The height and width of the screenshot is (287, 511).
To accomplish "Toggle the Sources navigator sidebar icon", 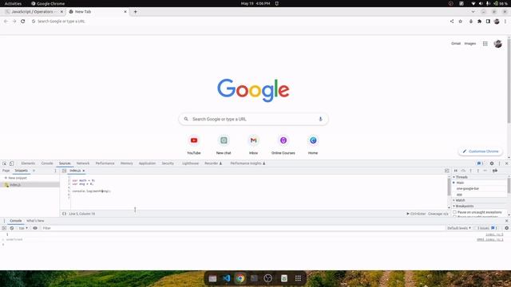I will [x=64, y=171].
